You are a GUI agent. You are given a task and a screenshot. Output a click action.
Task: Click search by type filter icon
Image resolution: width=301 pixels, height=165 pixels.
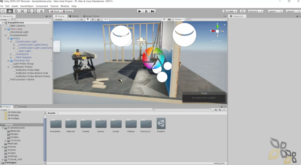coord(216,110)
